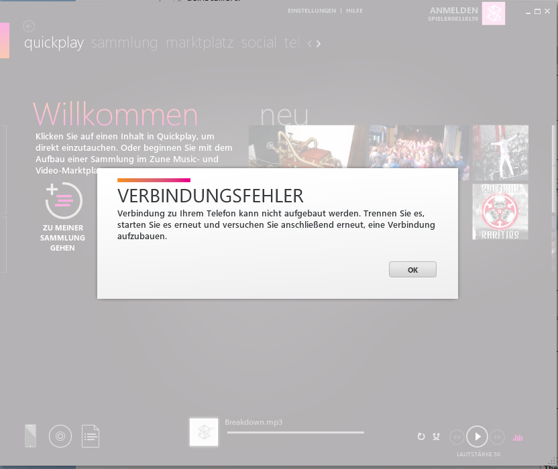Go to the social tab
This screenshot has height=469, width=558.
[x=259, y=43]
